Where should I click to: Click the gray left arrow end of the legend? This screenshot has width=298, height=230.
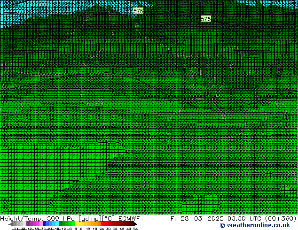[11, 224]
